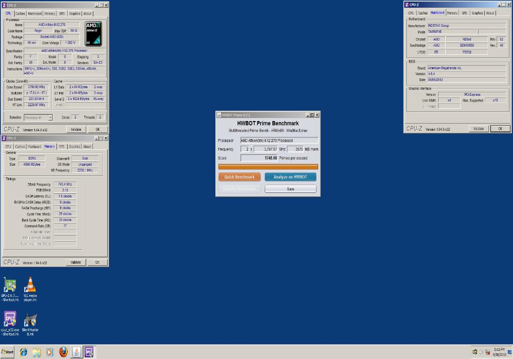Switch to CPU tab in Memory window
This screenshot has width=513, height=359.
coord(8,147)
